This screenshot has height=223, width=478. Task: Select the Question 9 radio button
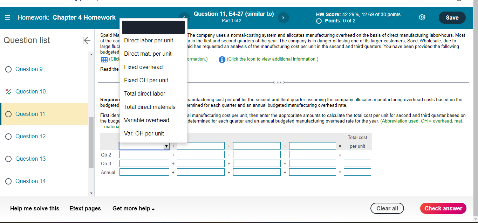point(8,69)
